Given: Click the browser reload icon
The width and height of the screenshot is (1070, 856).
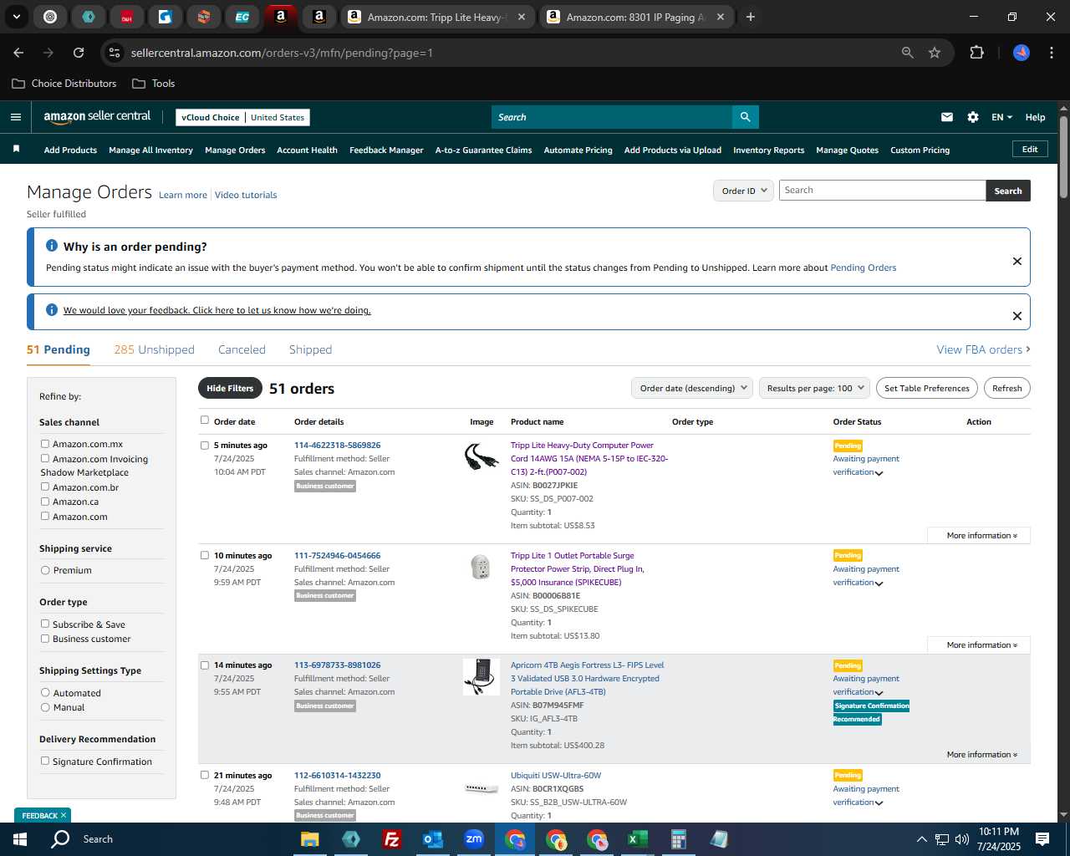Looking at the screenshot, I should [79, 53].
